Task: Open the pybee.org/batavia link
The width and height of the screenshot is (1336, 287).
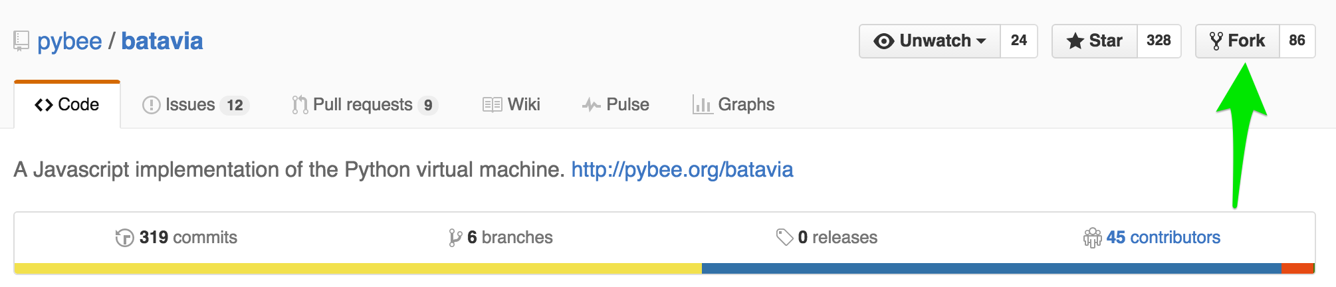Action: (x=682, y=170)
